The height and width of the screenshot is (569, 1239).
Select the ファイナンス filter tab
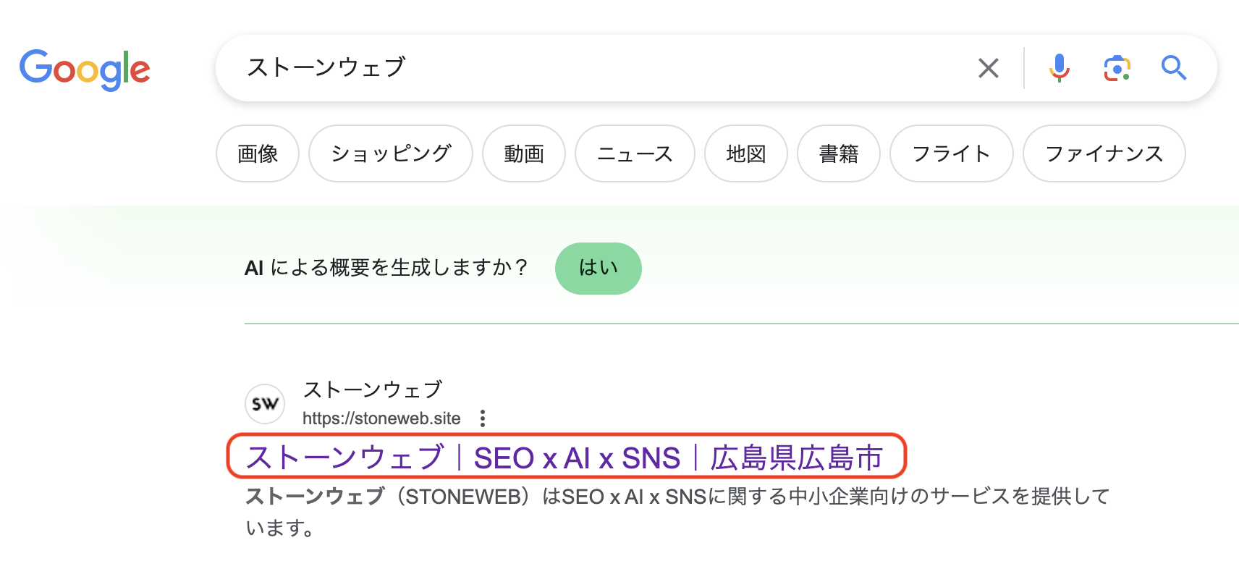1104,153
